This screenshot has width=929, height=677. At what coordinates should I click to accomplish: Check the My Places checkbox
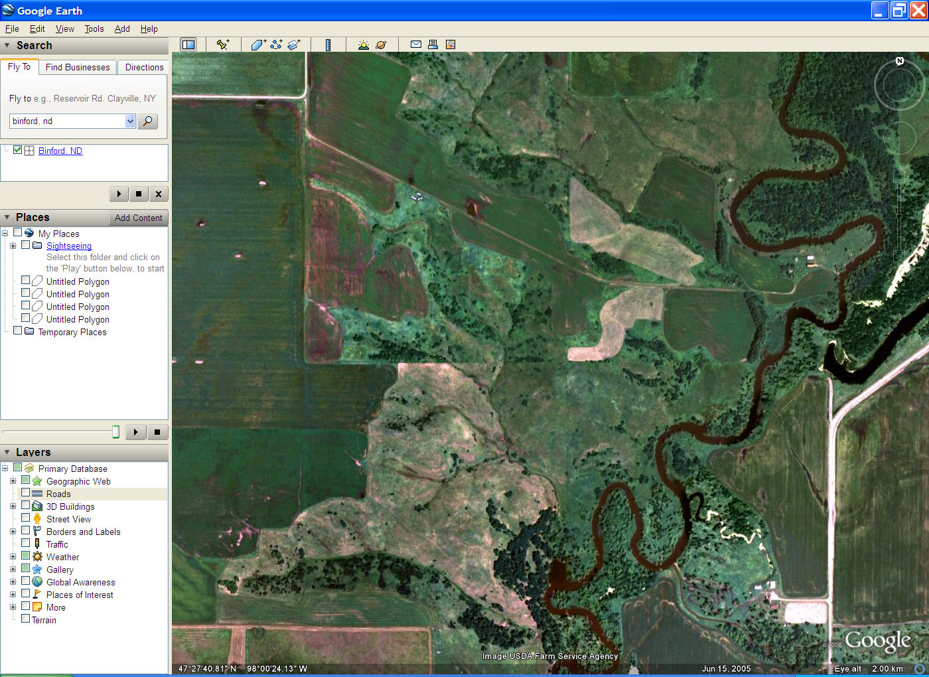tap(18, 232)
